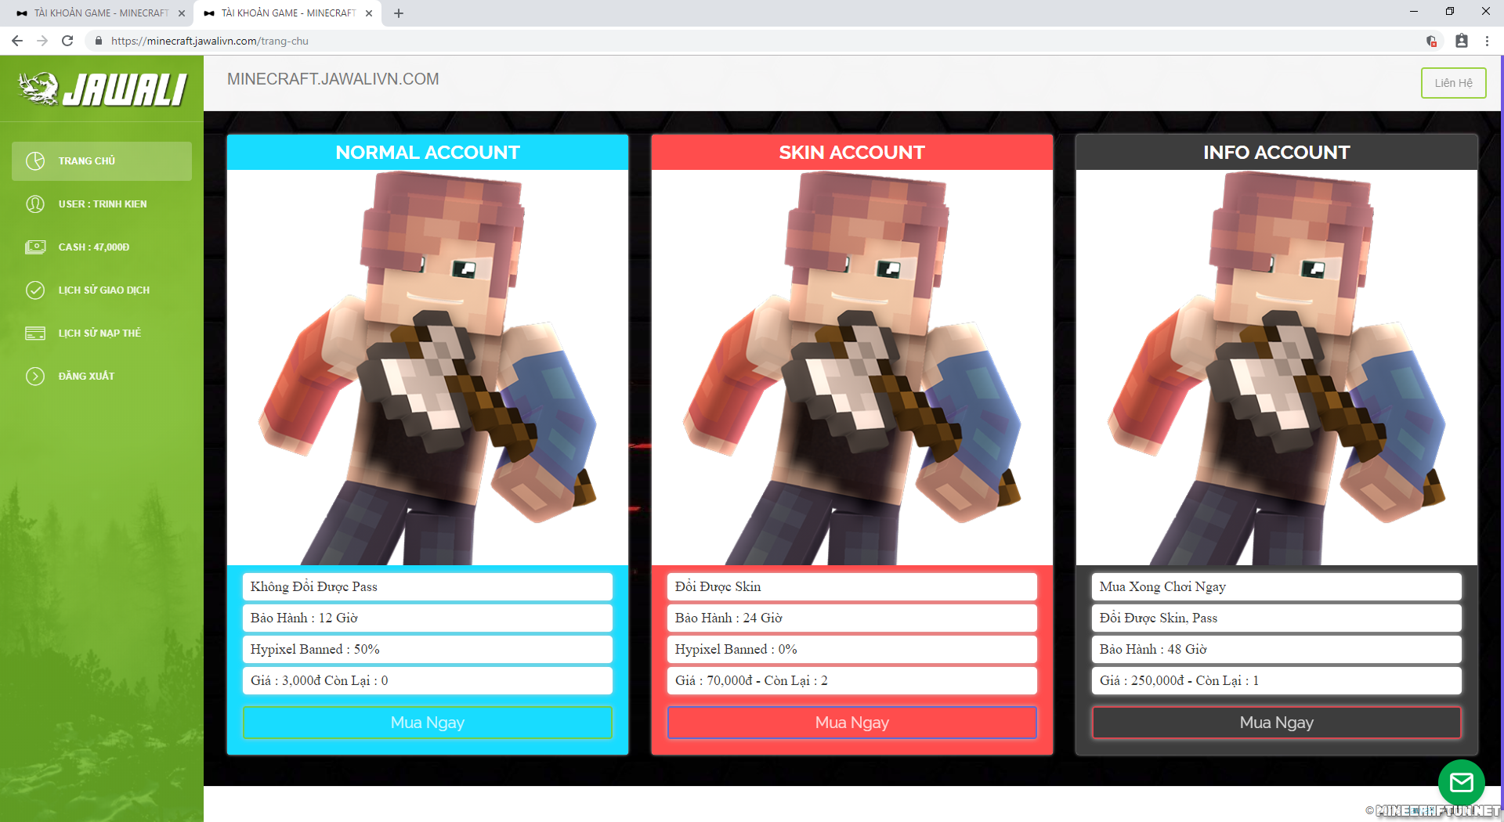The image size is (1504, 822).
Task: Click the Liên Hệ contact button
Action: click(1453, 83)
